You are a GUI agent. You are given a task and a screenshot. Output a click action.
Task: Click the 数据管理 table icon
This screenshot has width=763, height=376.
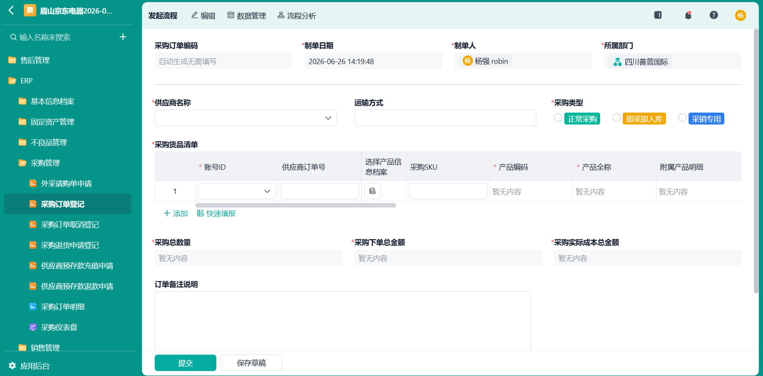(x=231, y=15)
